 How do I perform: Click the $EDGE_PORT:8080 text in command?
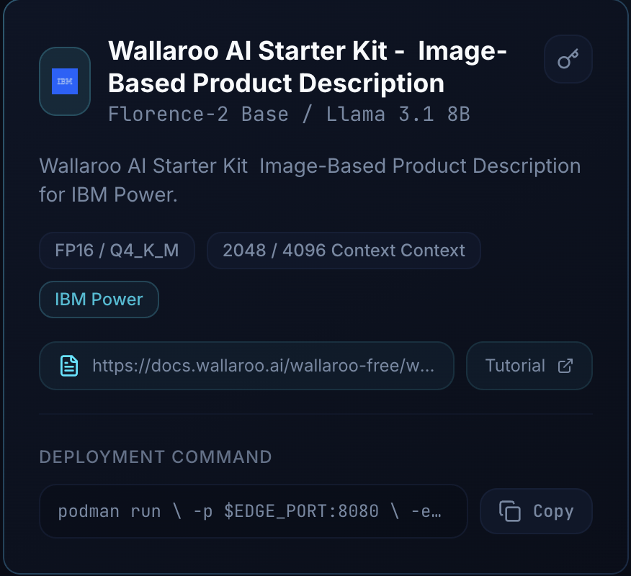coord(302,511)
